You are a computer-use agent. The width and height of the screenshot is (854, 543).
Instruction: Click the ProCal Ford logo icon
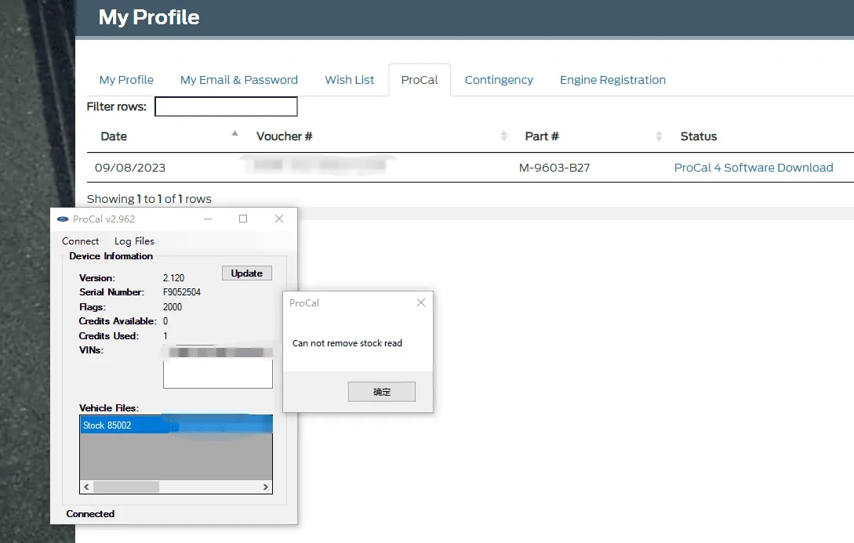(63, 219)
